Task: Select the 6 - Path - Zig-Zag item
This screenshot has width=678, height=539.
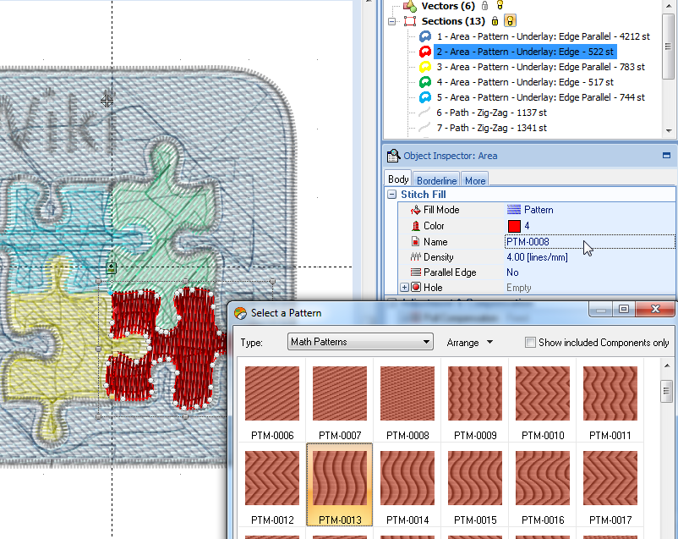Action: [x=490, y=113]
